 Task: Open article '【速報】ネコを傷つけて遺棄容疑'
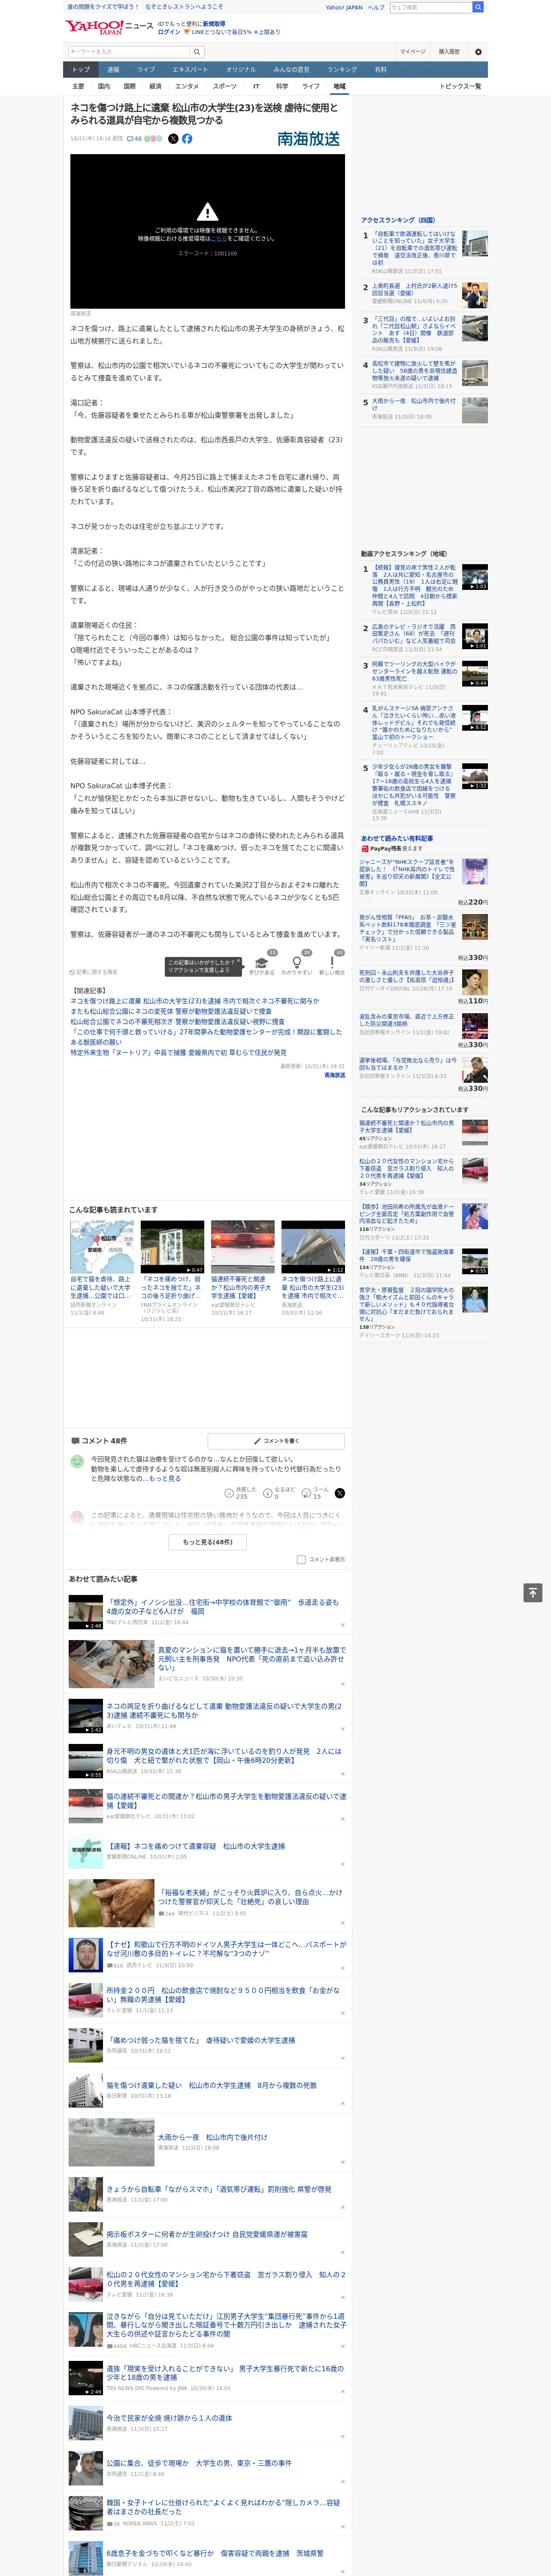pos(196,1846)
